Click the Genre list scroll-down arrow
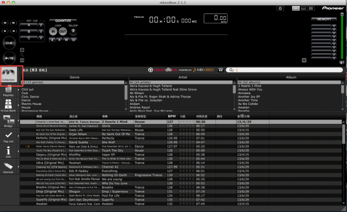The height and width of the screenshot is (212, 347). click(x=126, y=109)
